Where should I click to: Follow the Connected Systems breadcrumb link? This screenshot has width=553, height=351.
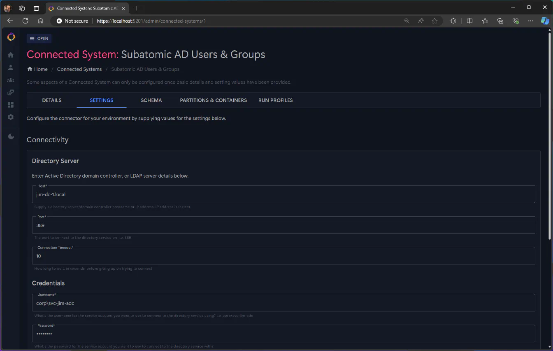coord(79,69)
